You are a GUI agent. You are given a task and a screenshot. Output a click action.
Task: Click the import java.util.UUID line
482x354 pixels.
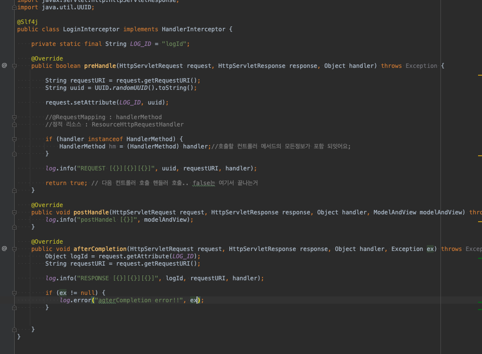point(56,7)
